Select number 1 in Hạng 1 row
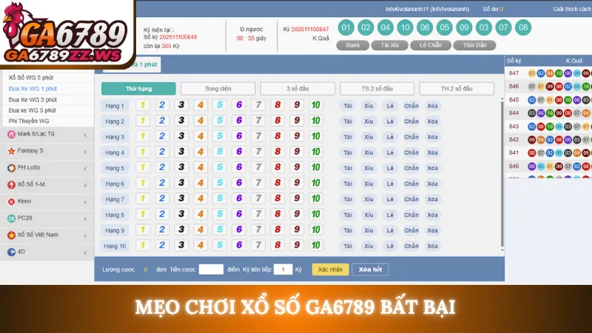Image resolution: width=592 pixels, height=333 pixels. pos(143,105)
